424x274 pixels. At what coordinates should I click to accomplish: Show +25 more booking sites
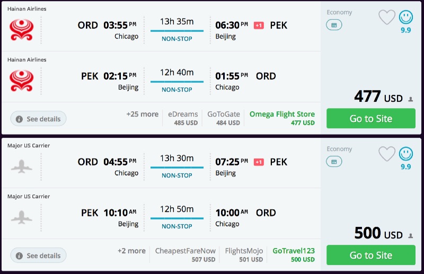[x=142, y=114]
